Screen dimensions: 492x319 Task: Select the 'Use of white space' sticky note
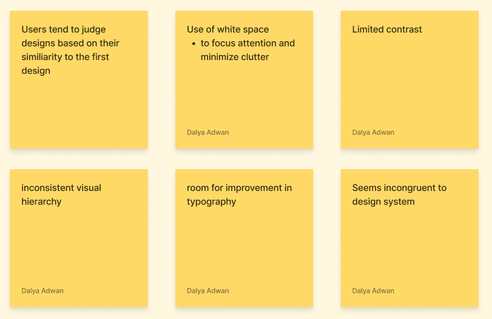(244, 79)
